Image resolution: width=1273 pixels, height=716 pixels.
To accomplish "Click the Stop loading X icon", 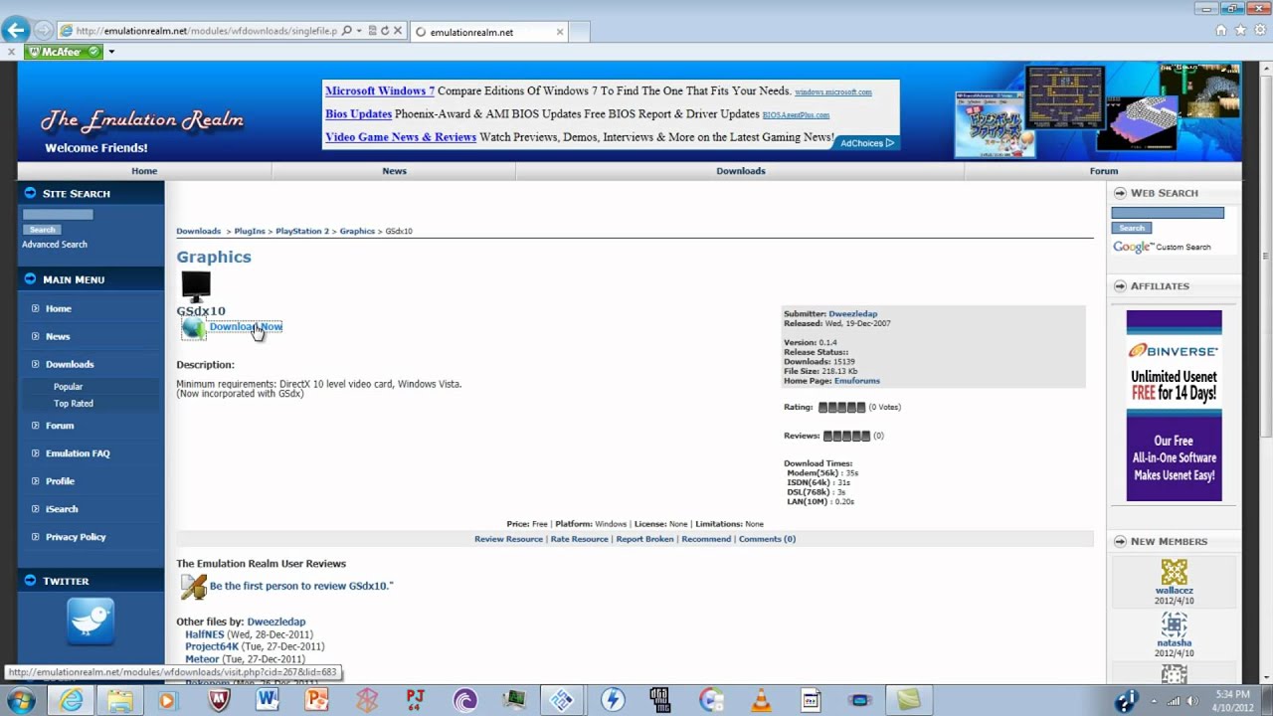I will point(398,31).
